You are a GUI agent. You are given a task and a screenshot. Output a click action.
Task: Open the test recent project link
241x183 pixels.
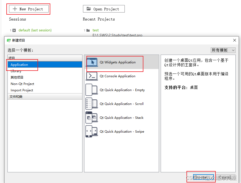(x=95, y=30)
